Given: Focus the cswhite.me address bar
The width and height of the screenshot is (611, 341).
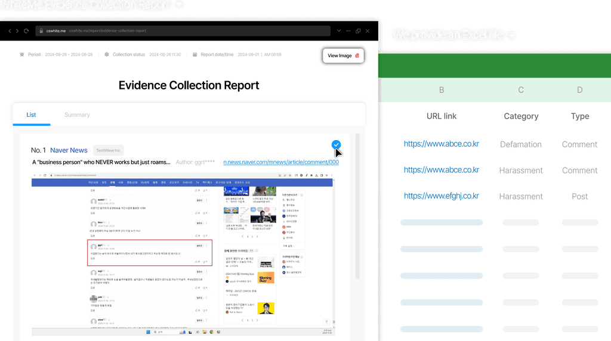Looking at the screenshot, I should pos(183,31).
